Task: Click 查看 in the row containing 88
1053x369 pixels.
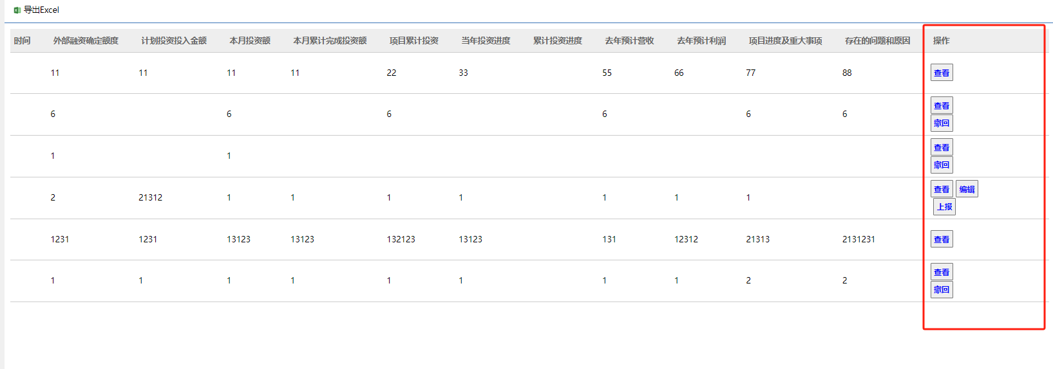Action: coord(941,73)
